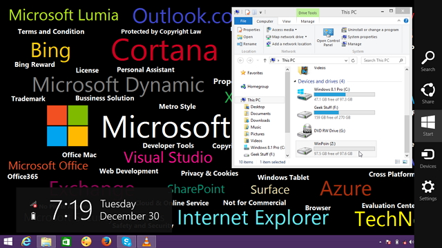Screen dimensions: 442x248
Task: Open the Manage ribbon tab
Action: pyautogui.click(x=307, y=21)
